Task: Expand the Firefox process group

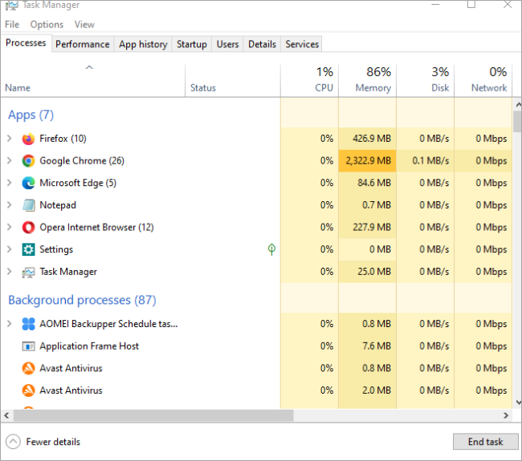Action: (10, 138)
